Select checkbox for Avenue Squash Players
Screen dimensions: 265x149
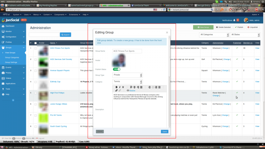click(x=35, y=71)
